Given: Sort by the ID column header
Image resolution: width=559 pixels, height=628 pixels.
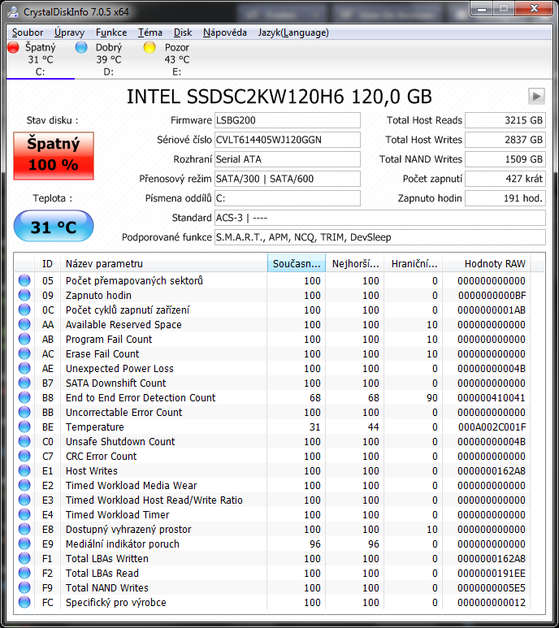Looking at the screenshot, I should (x=47, y=263).
